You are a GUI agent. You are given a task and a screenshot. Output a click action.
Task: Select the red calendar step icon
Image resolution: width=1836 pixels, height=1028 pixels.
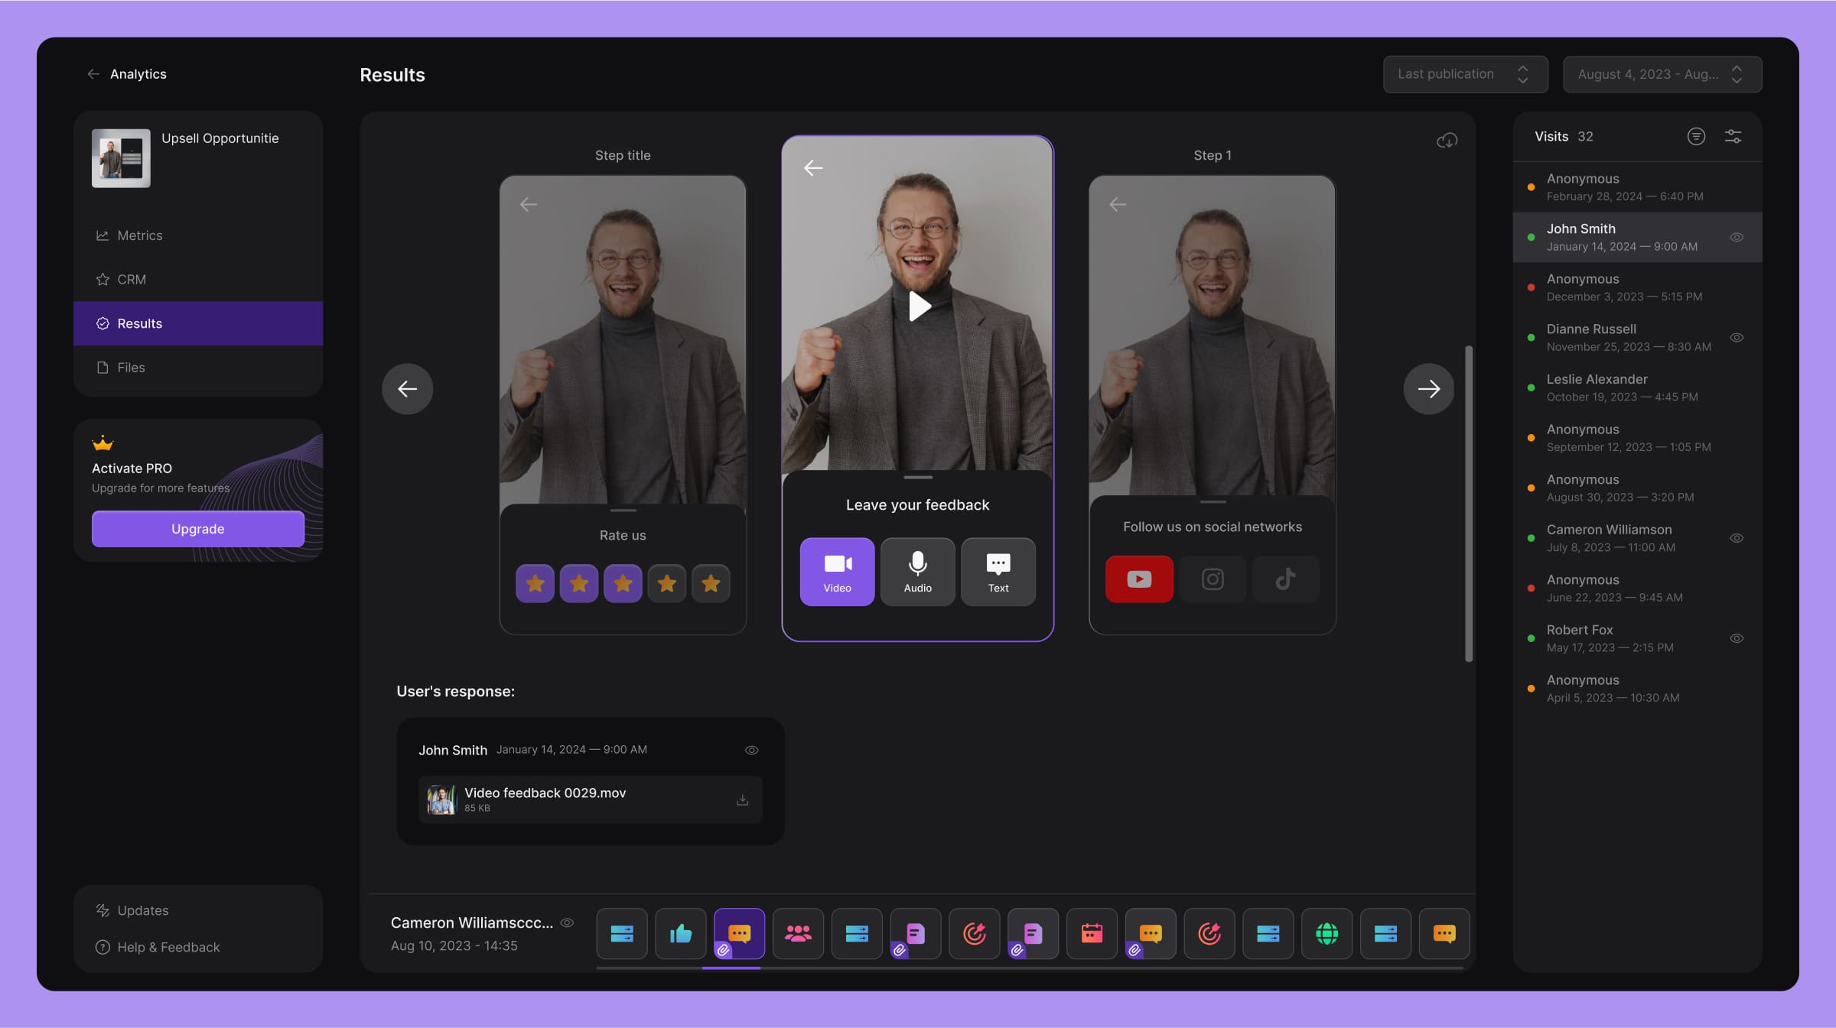click(x=1092, y=933)
